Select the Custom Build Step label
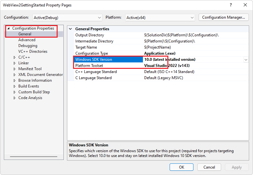Viewport: 253px width, 175px height. (x=34, y=92)
